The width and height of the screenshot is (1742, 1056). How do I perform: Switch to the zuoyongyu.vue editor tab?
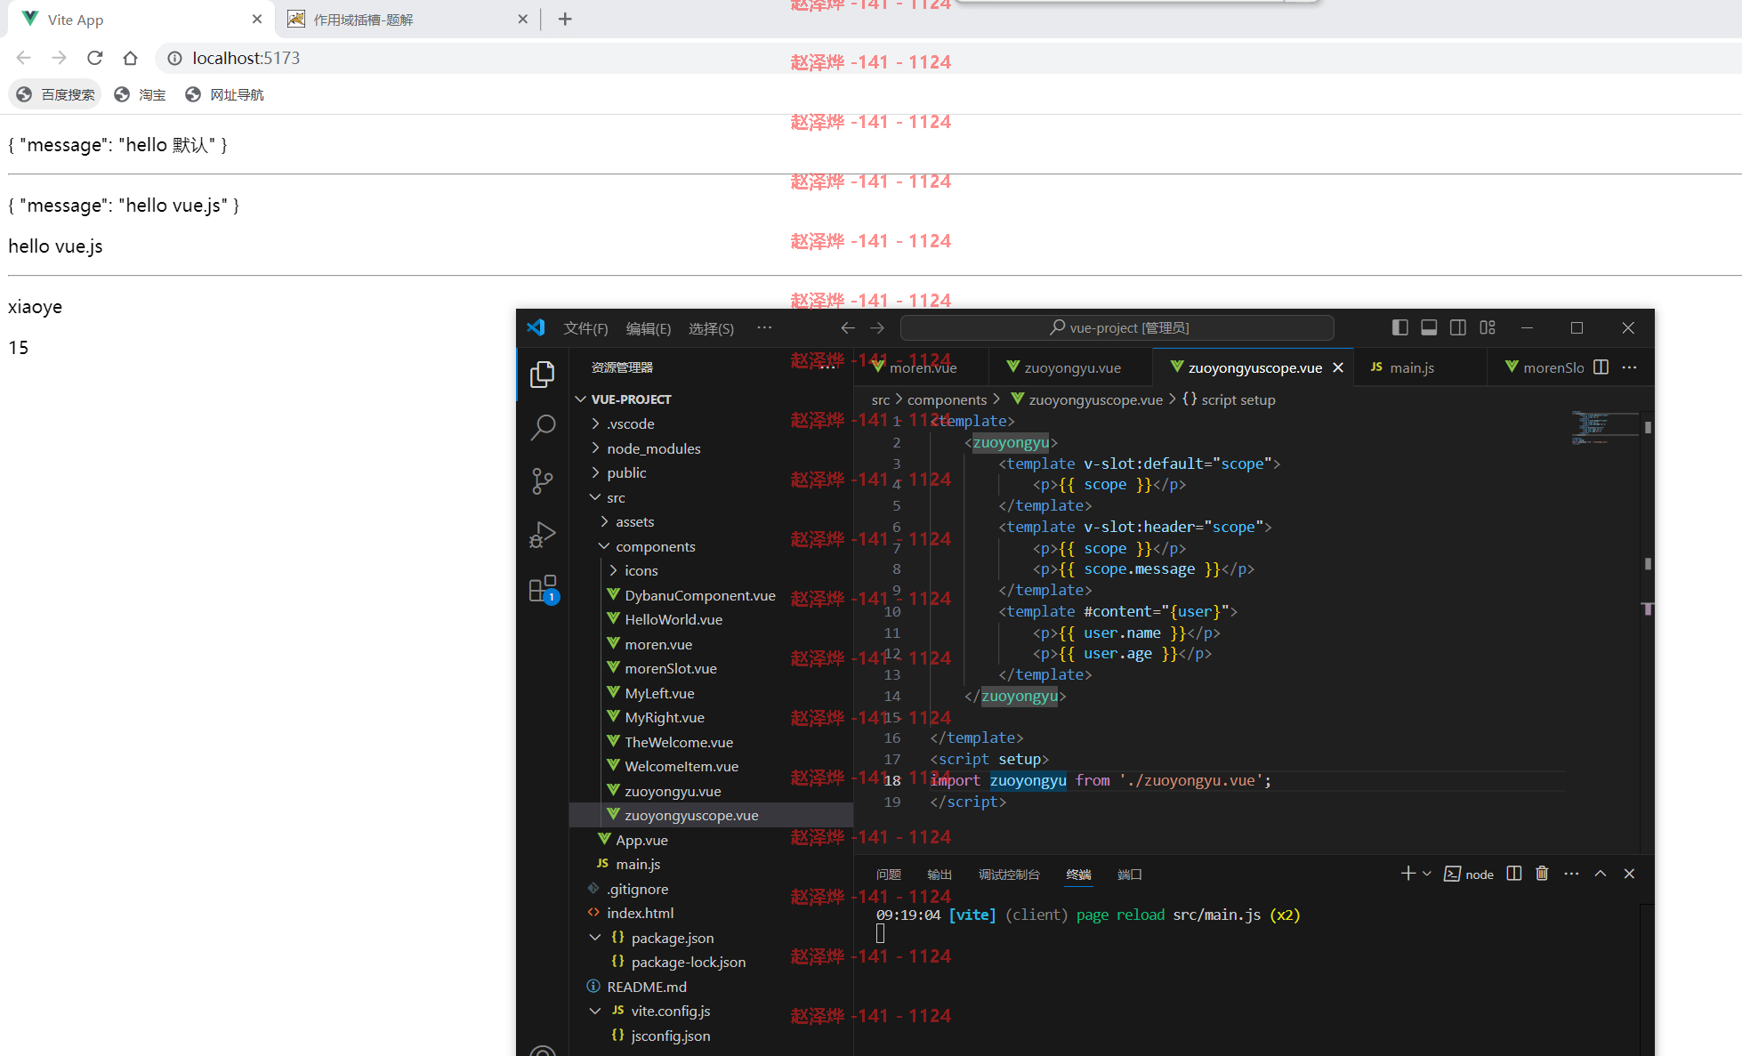coord(1072,367)
